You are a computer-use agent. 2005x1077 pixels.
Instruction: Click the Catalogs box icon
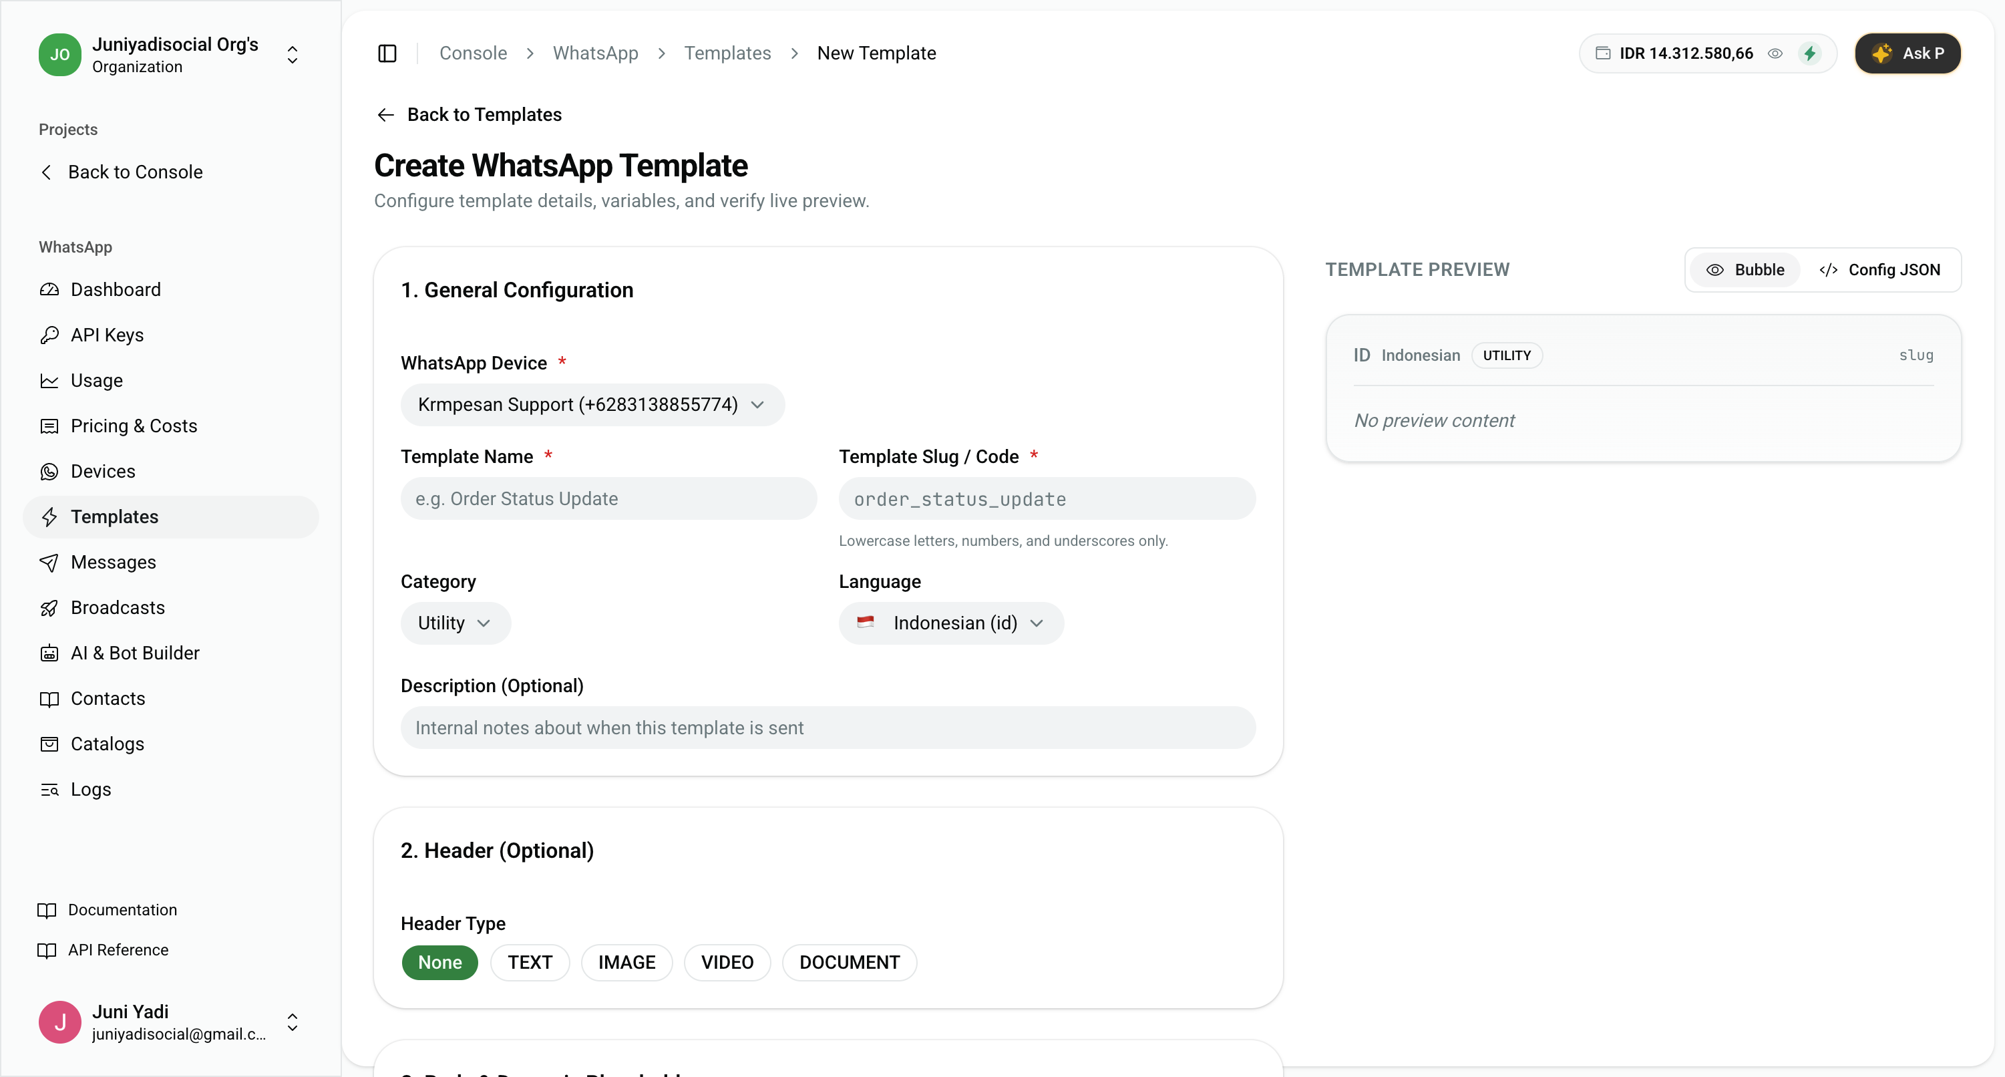point(49,744)
